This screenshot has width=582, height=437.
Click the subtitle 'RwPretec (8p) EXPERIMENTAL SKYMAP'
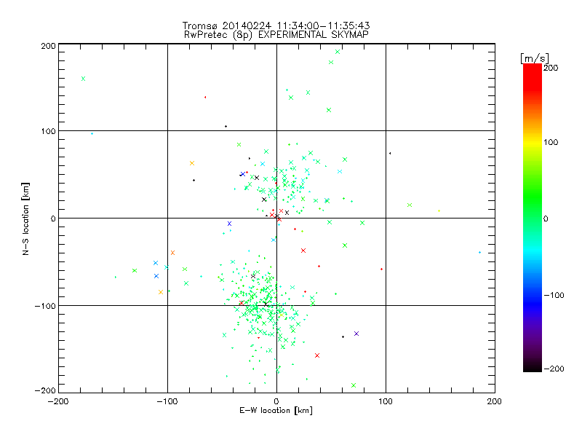click(x=276, y=35)
